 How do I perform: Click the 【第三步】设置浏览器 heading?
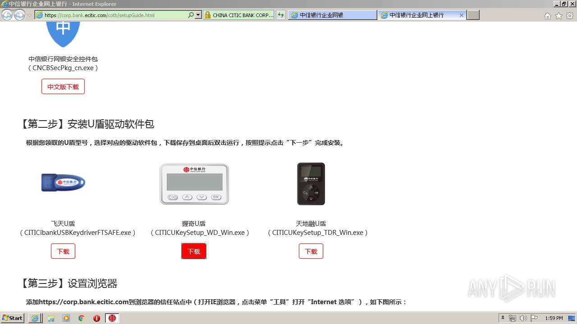pyautogui.click(x=68, y=283)
